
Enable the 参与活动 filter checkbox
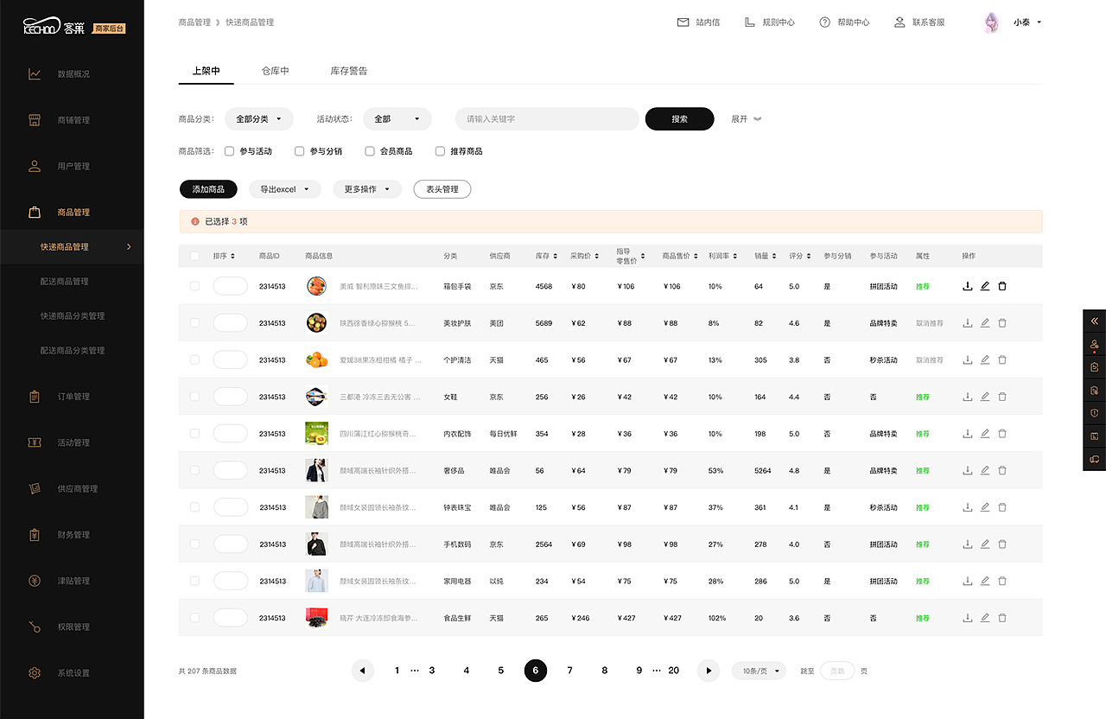tap(229, 150)
